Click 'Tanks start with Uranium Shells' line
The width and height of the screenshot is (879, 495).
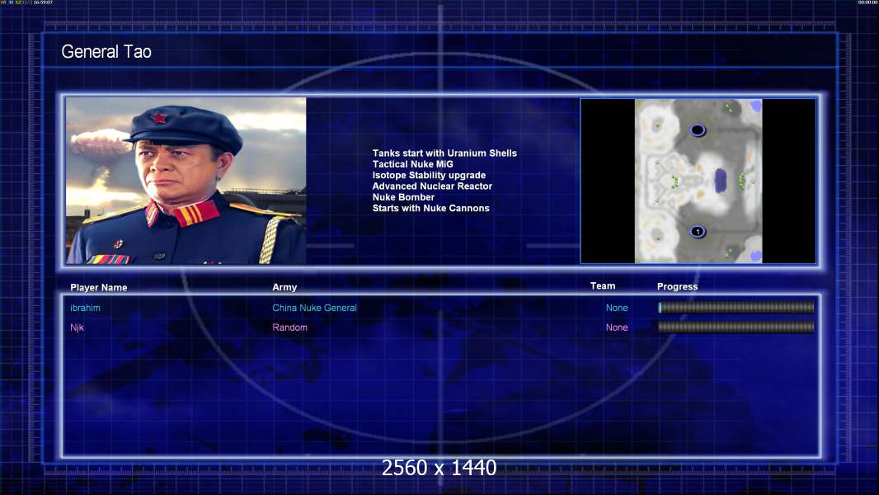click(444, 153)
